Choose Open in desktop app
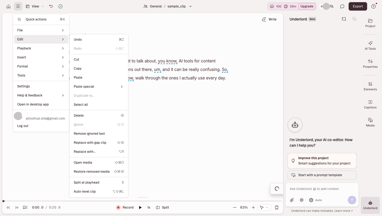The height and width of the screenshot is (216, 382). tap(41, 104)
